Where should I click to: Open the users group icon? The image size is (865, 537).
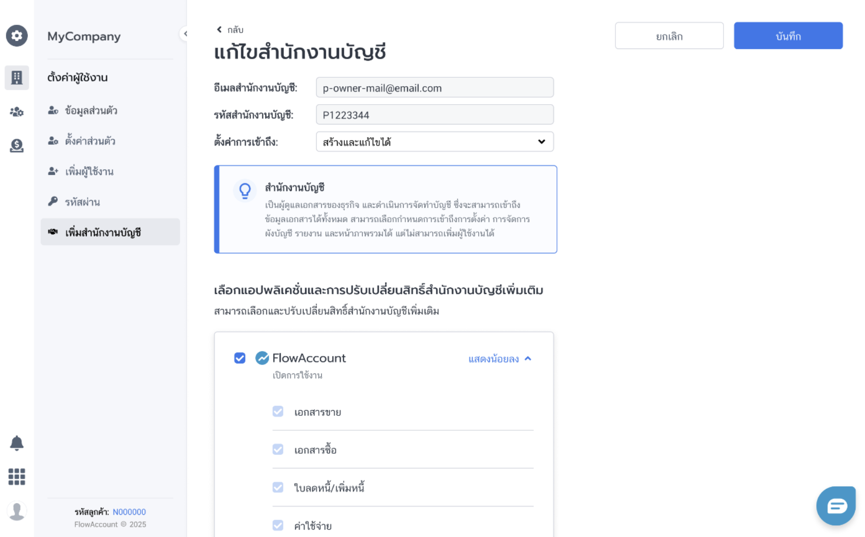tap(17, 112)
